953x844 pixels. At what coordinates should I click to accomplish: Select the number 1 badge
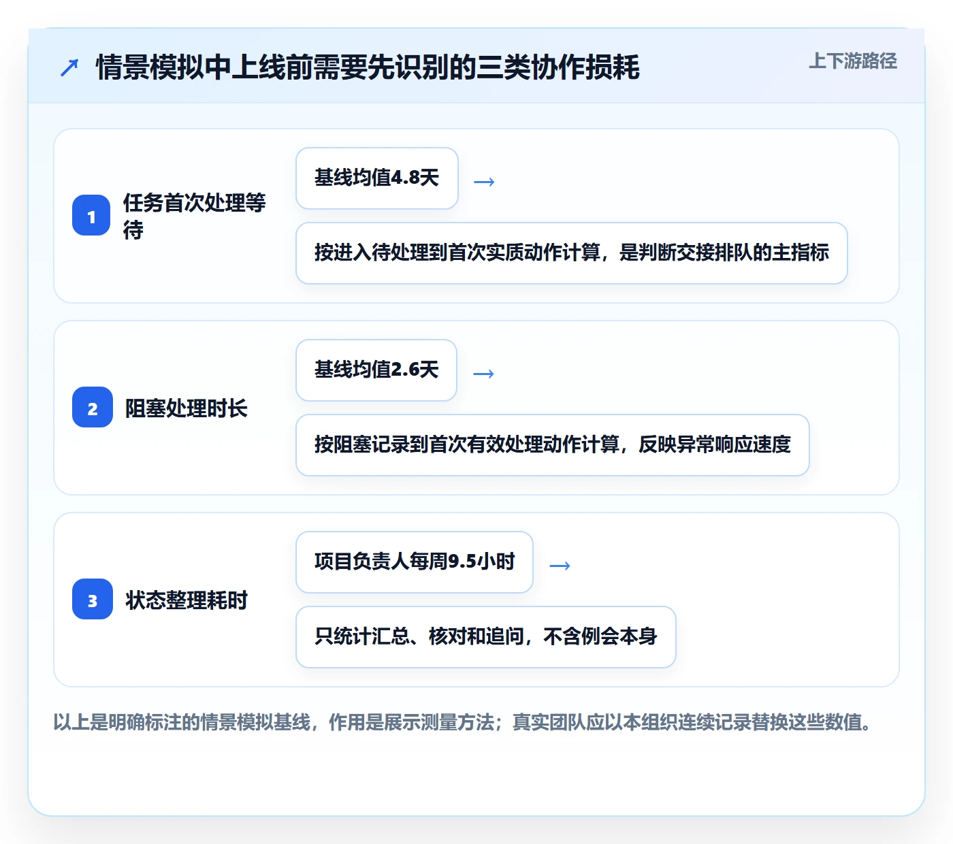[91, 215]
